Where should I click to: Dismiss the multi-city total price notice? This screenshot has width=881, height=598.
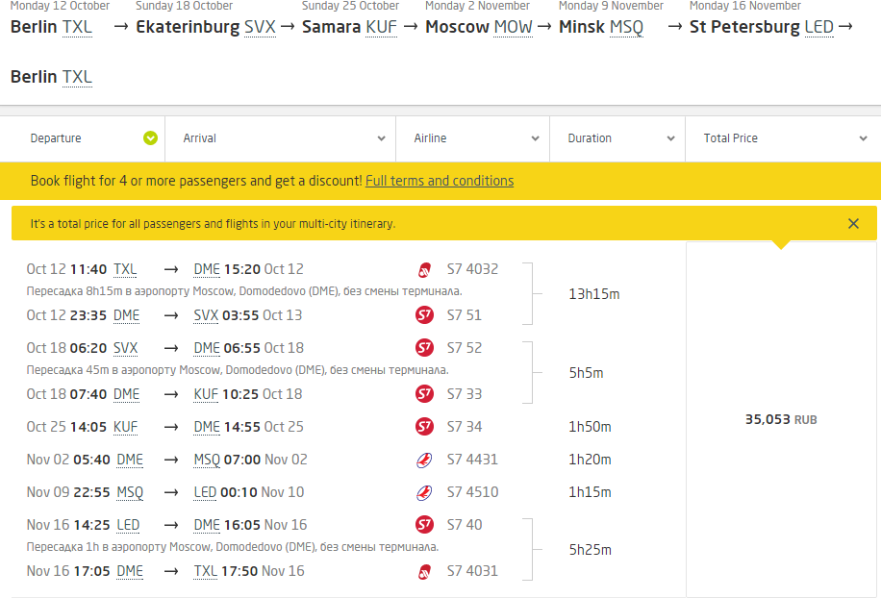click(853, 223)
